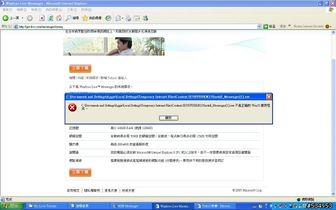Click the Done (完成) status bar text
This screenshot has height=210, width=336.
(9, 199)
